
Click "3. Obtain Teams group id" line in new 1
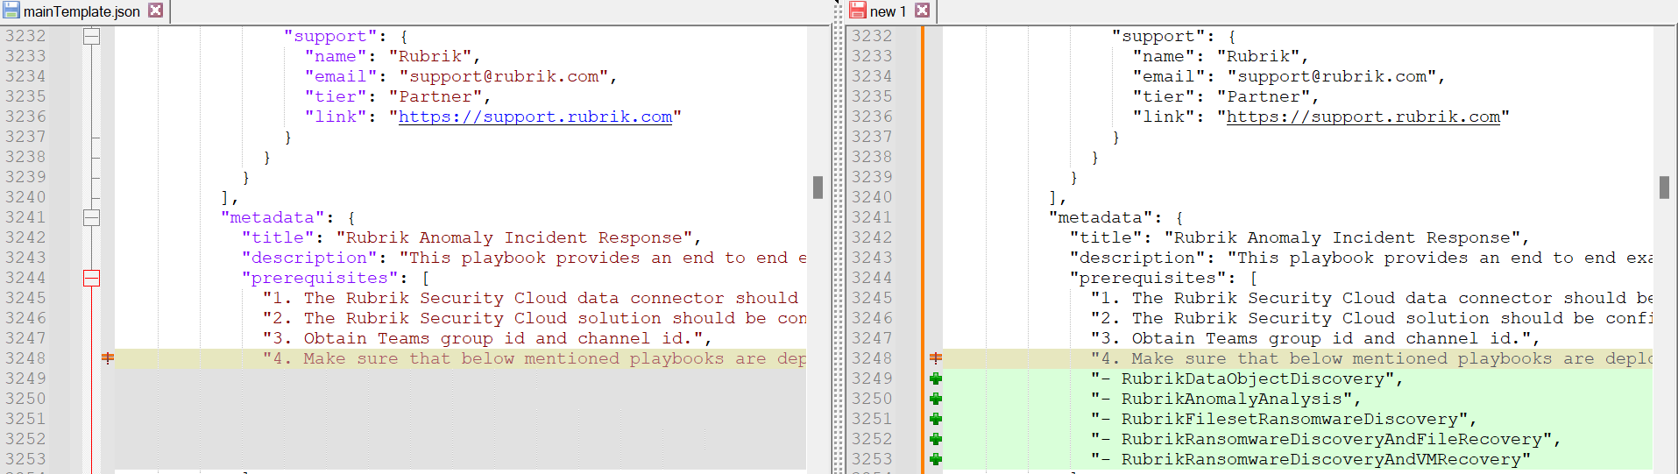1315,338
